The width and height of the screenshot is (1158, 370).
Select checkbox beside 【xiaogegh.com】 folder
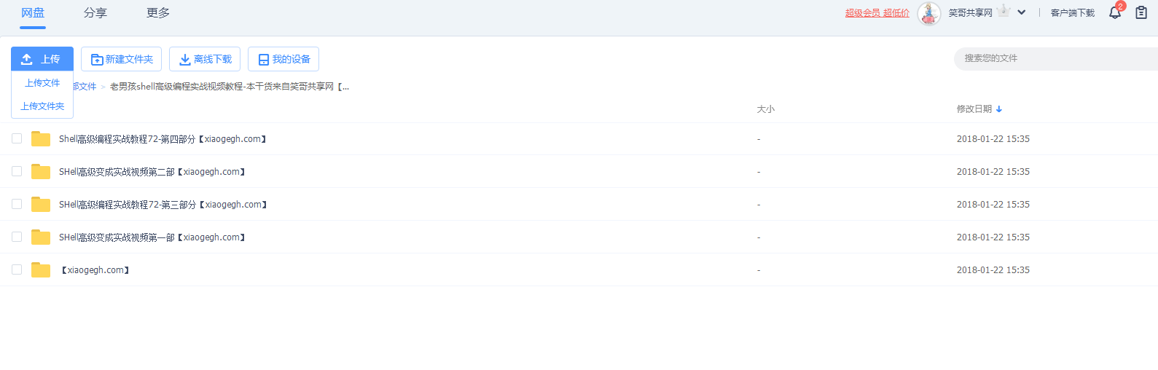(17, 269)
